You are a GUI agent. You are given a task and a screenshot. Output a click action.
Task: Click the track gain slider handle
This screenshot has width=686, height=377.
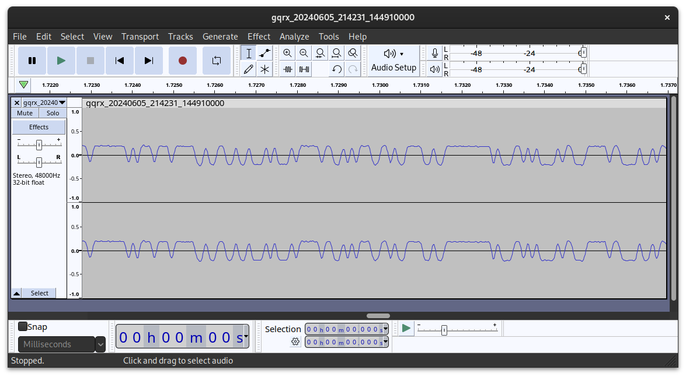(x=39, y=145)
